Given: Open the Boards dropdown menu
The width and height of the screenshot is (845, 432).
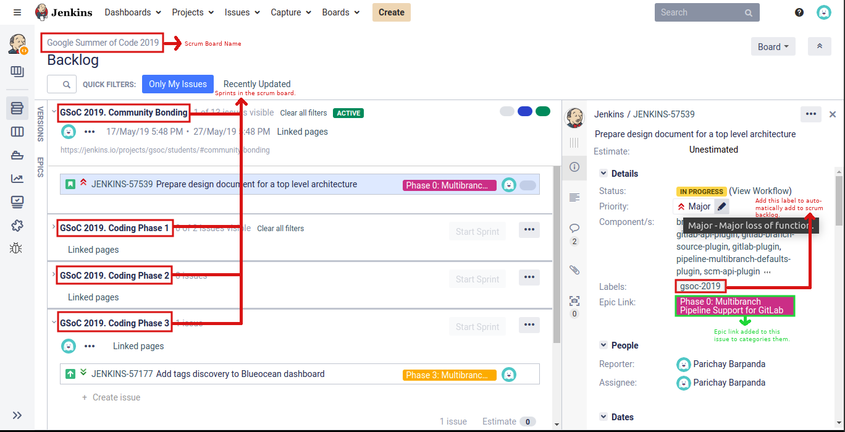Looking at the screenshot, I should (342, 12).
